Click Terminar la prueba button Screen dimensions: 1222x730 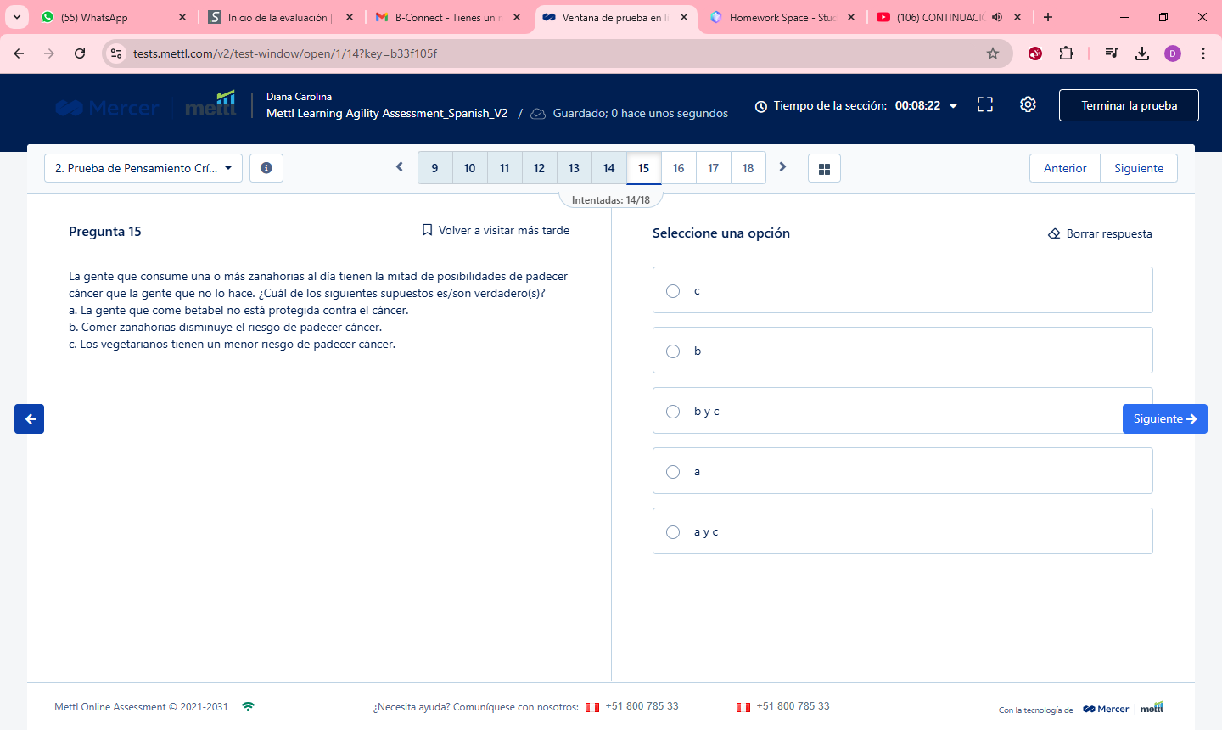point(1129,105)
